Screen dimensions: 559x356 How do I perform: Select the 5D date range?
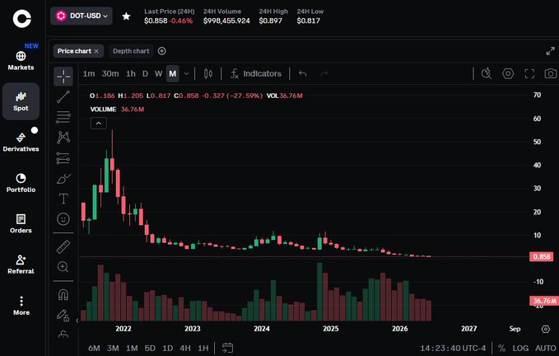click(150, 348)
